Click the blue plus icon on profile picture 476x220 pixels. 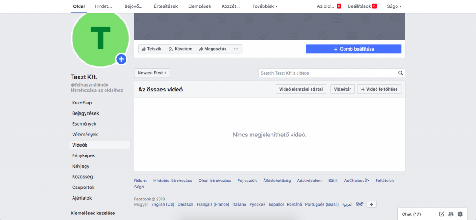click(121, 59)
